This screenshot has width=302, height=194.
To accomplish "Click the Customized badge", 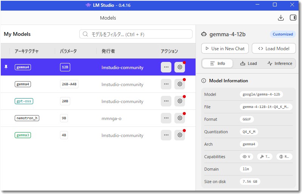I will (x=282, y=34).
